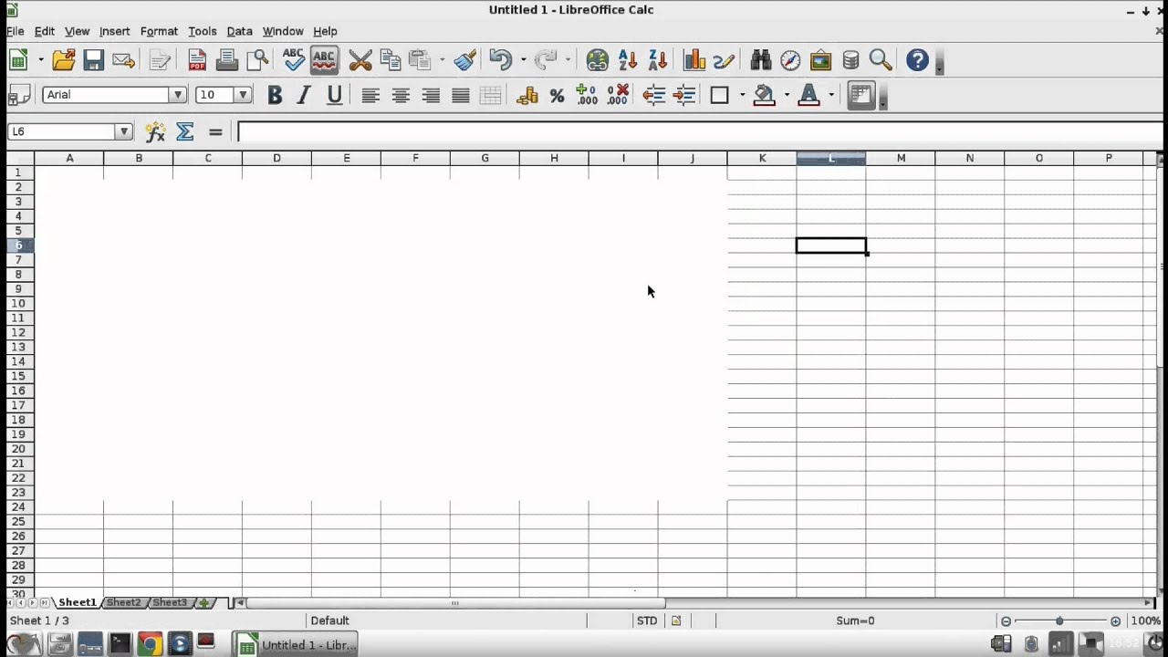Insert a chart
Screen dimensions: 1168x657
[x=694, y=60]
